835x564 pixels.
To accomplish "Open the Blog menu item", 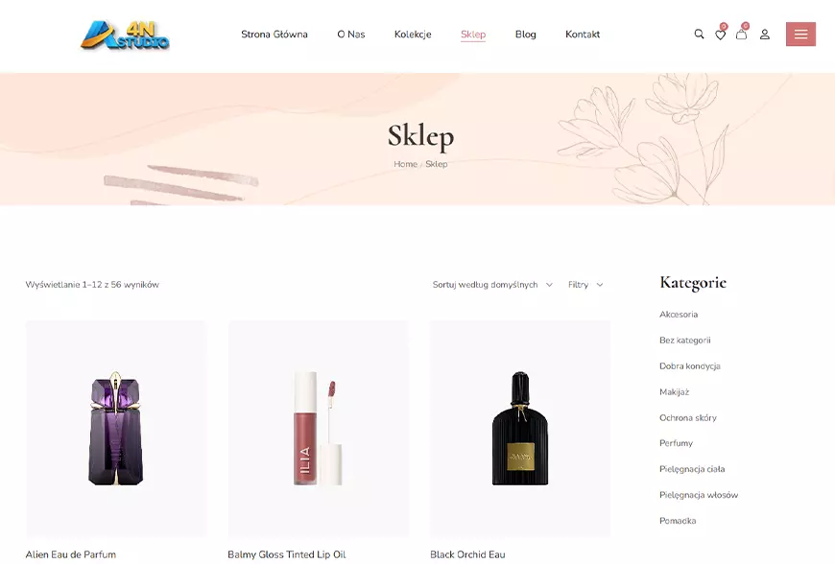I will (x=526, y=35).
